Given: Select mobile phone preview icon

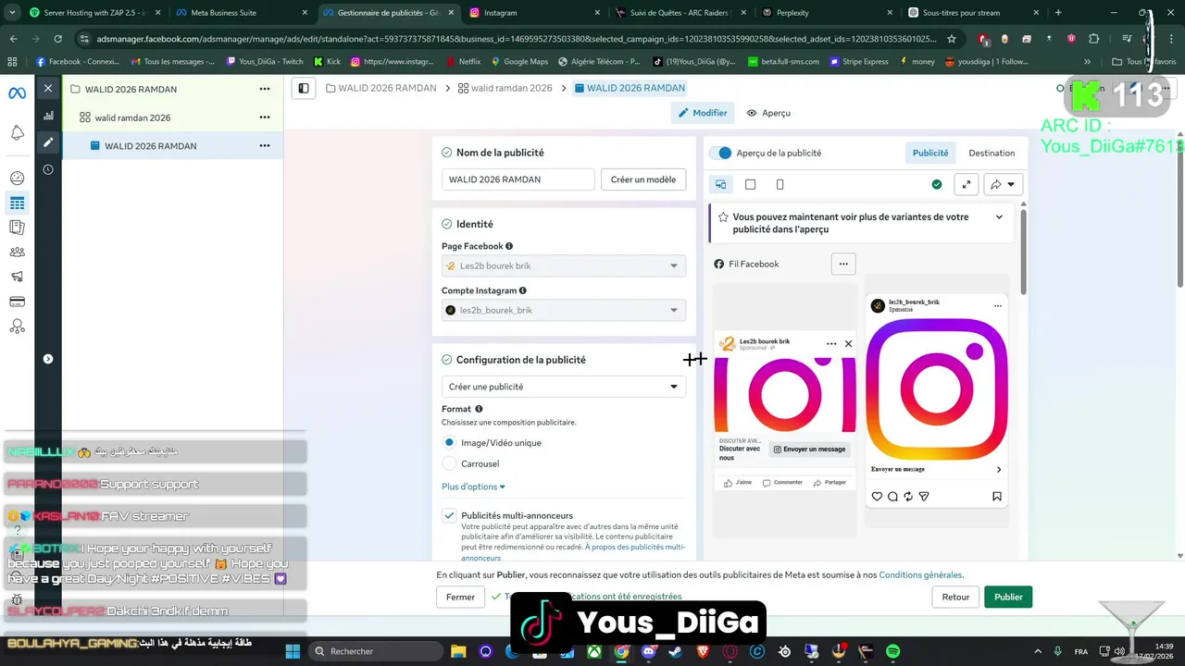Looking at the screenshot, I should (780, 184).
